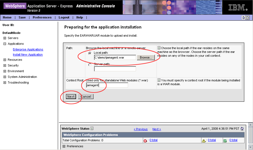The width and height of the screenshot is (253, 150).
Task: Expand the Troubleshooting tree node
Action: tap(5, 82)
